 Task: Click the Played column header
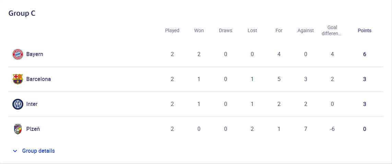[x=172, y=30]
